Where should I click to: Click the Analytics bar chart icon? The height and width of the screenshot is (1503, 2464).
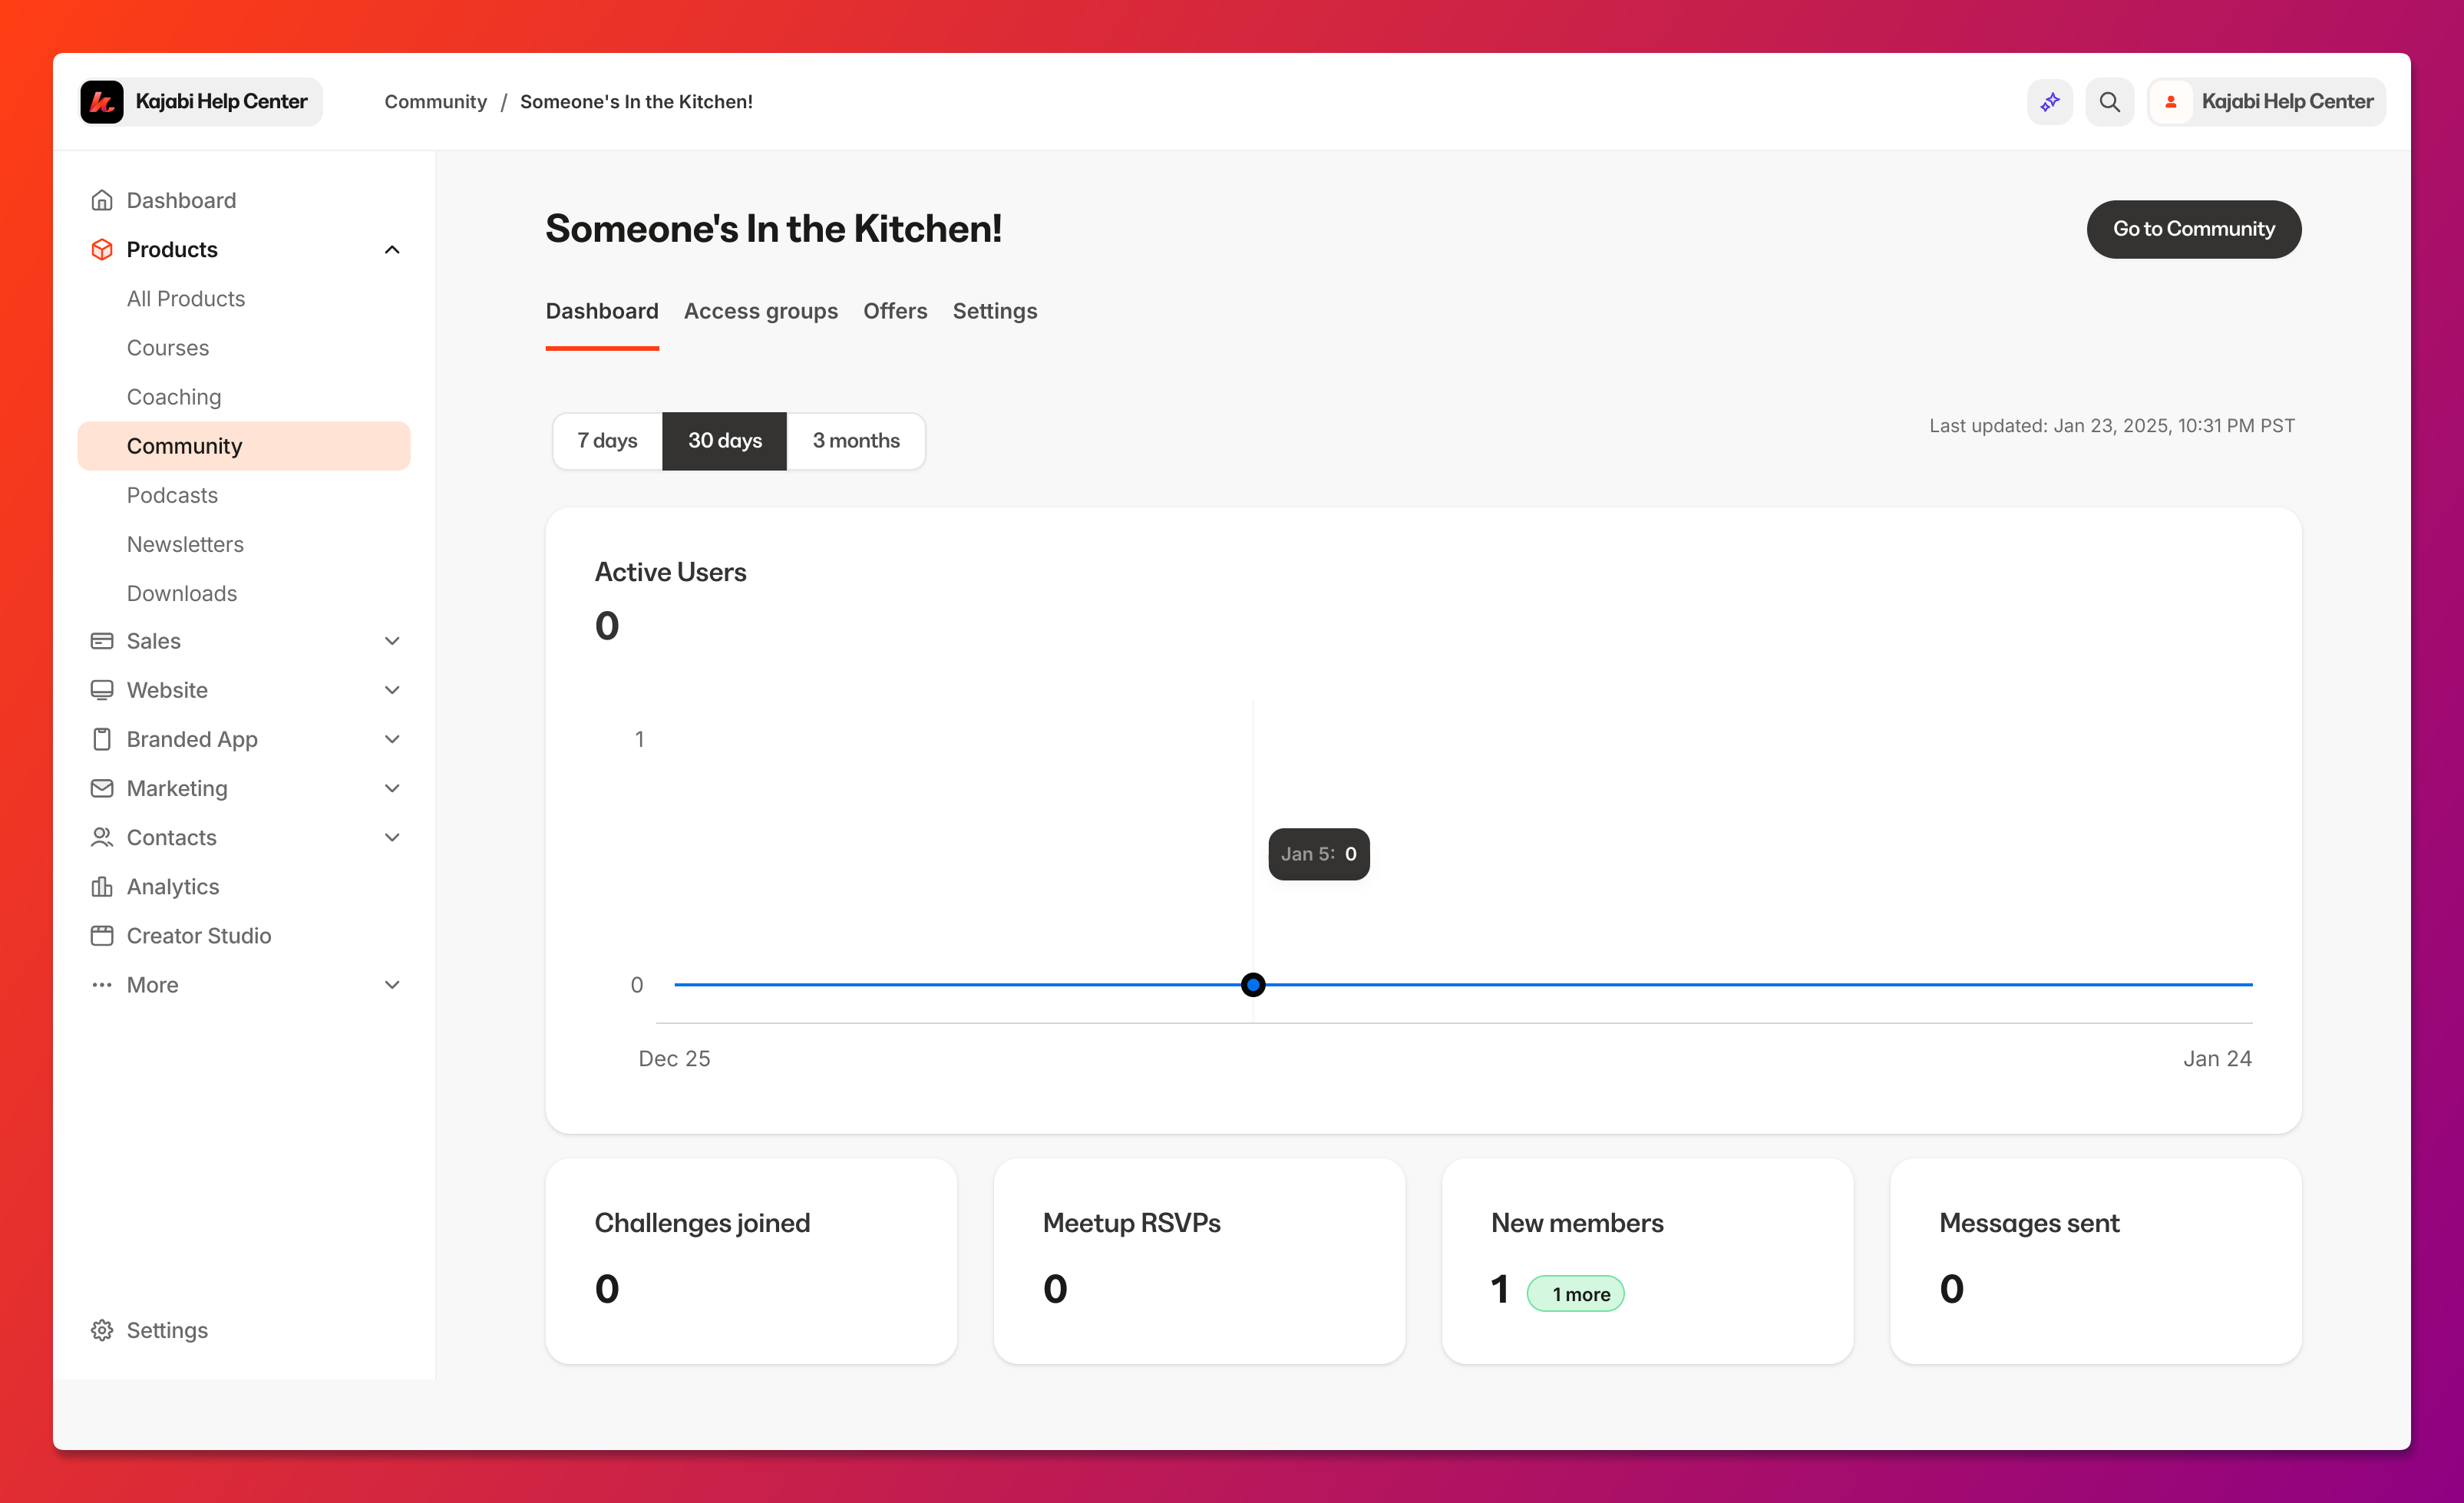102,886
